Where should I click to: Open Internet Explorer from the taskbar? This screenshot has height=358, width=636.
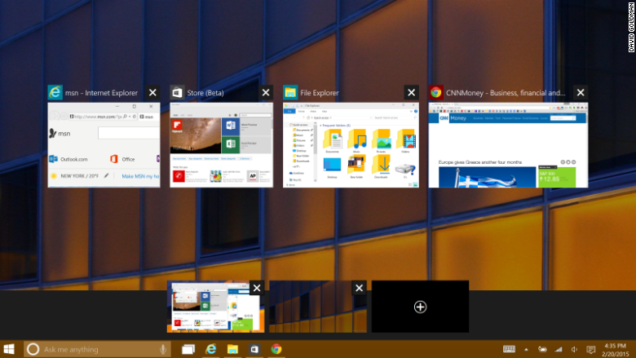click(211, 349)
